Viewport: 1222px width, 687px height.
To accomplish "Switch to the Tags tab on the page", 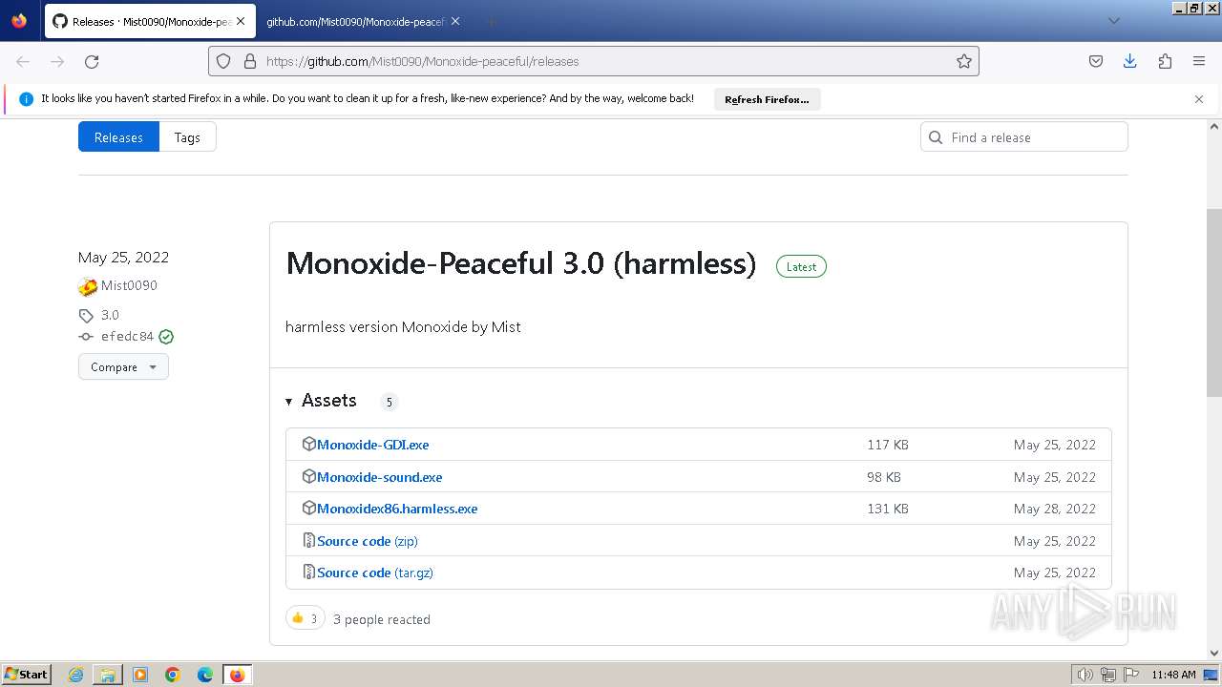I will click(187, 137).
